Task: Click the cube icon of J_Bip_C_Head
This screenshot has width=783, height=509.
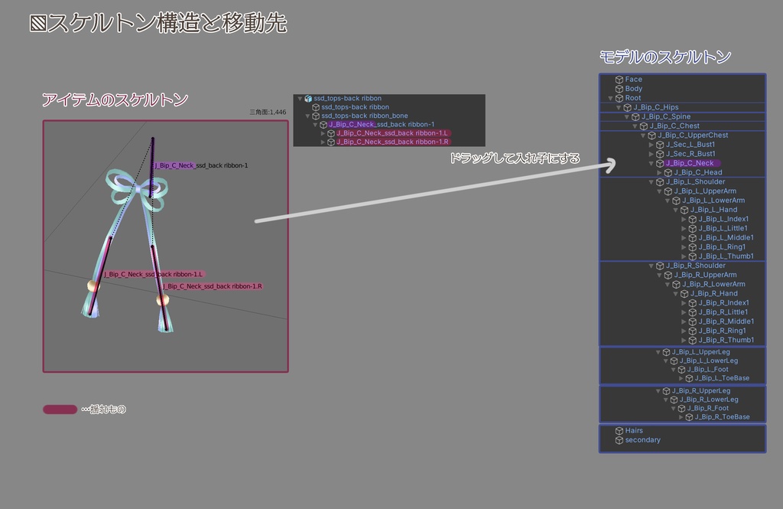Action: click(x=668, y=173)
